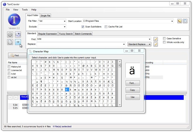Screen dimensions: 193x132
Task: Select the ¿ character in the map
Action: tap(79, 81)
